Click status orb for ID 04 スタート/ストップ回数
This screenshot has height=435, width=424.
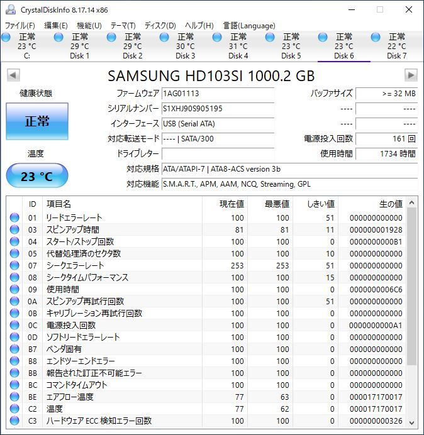pyautogui.click(x=14, y=241)
